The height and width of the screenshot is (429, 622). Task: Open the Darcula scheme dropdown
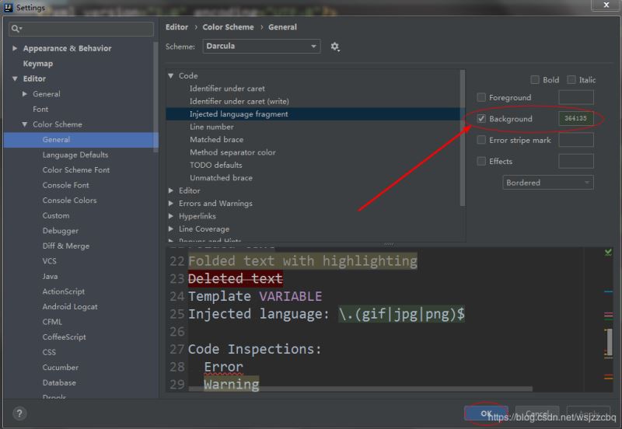pyautogui.click(x=262, y=47)
